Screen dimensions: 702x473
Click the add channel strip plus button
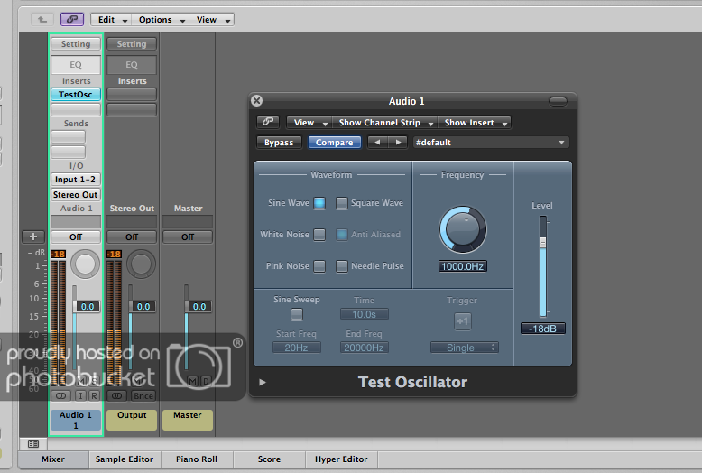click(x=32, y=236)
